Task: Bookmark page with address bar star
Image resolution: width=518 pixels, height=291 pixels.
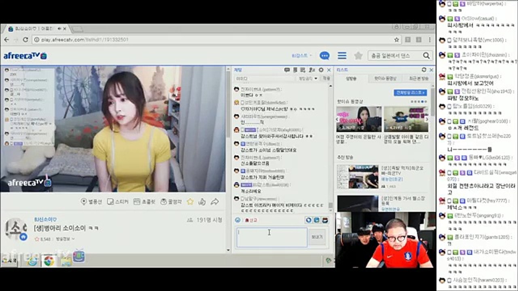Action: (397, 40)
